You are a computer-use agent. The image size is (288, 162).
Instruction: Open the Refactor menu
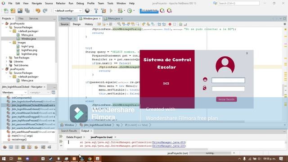(61, 3)
